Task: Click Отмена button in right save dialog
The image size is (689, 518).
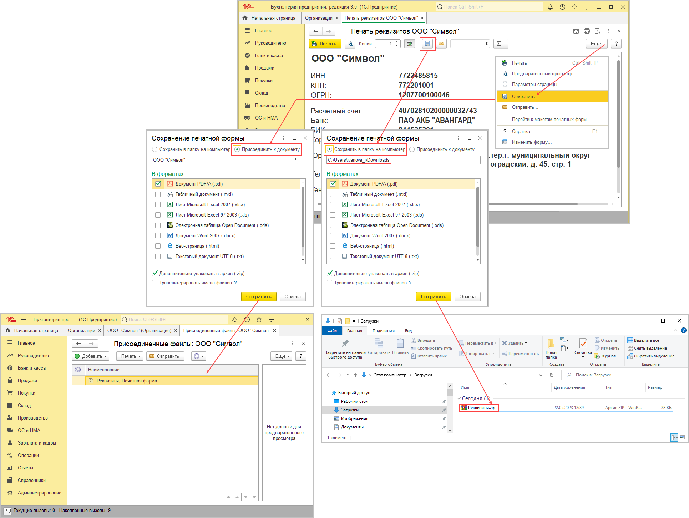Action: coord(467,296)
